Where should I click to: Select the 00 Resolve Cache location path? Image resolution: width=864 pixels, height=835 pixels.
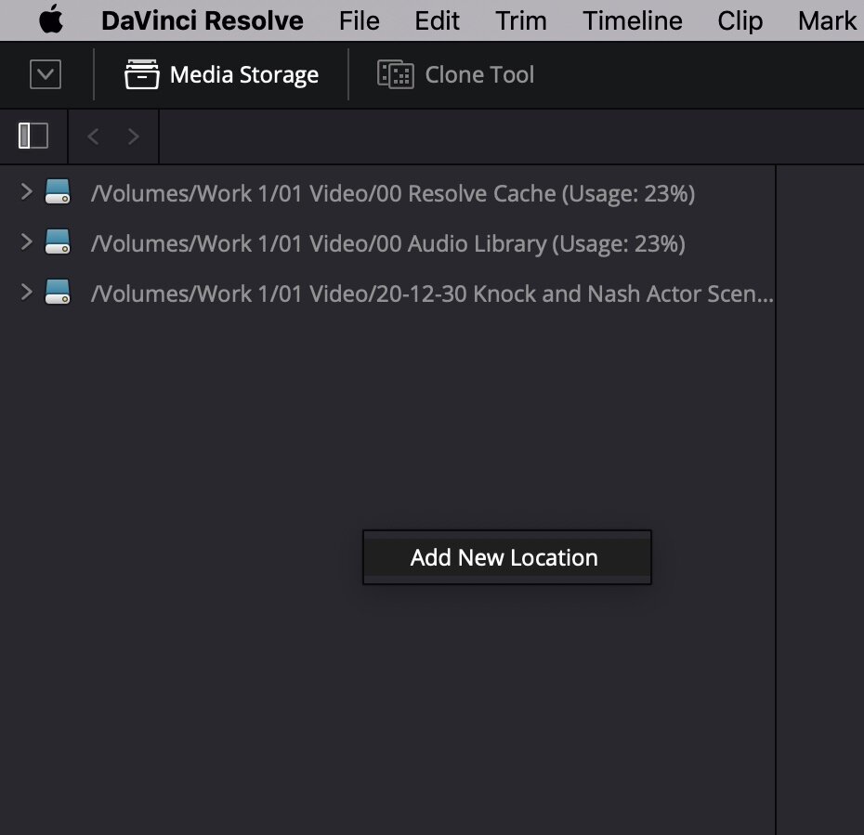coord(393,193)
